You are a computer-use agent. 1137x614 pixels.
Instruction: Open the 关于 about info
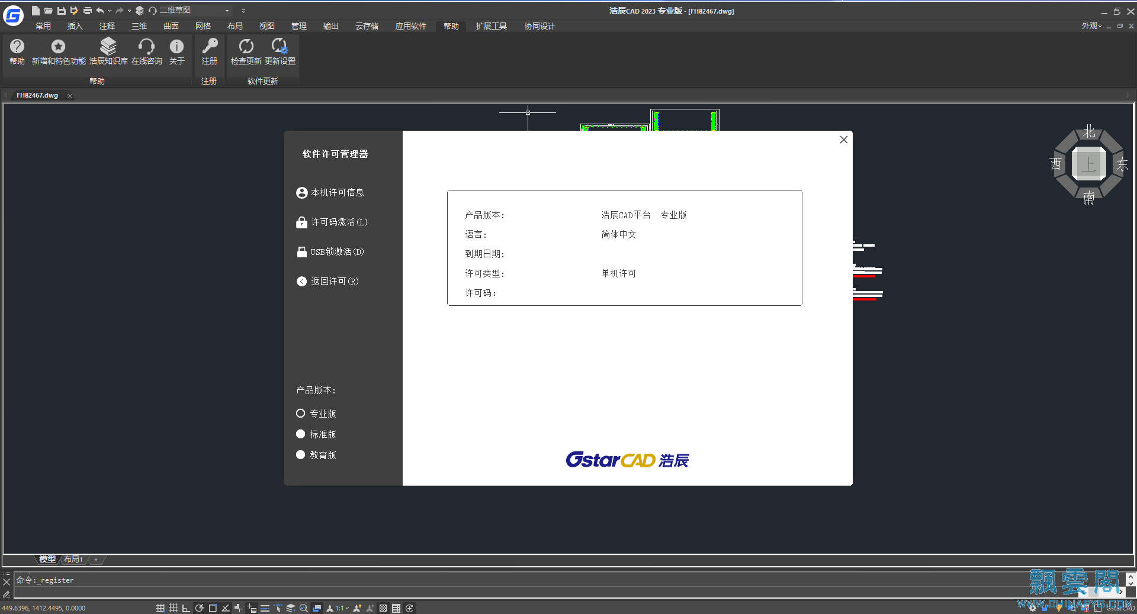(176, 51)
